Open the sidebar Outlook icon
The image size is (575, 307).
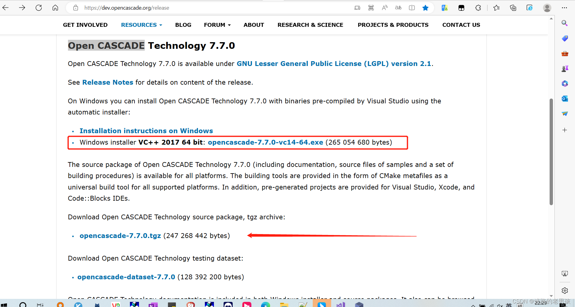coord(565,99)
